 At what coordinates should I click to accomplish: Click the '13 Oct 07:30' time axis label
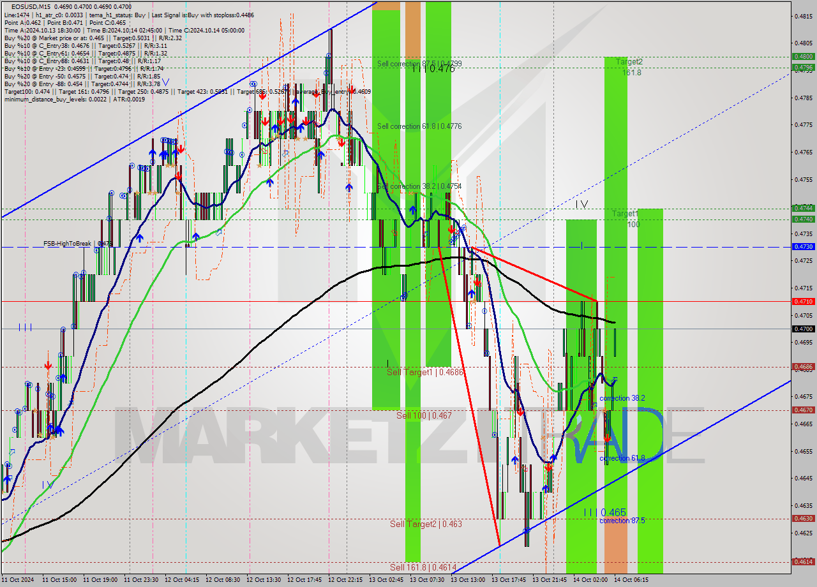point(427,580)
